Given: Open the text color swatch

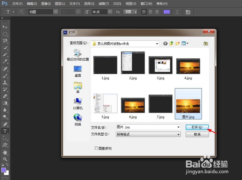Looking at the screenshot, I should pos(167,12).
